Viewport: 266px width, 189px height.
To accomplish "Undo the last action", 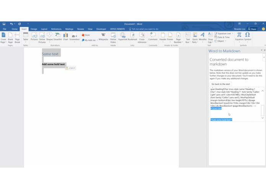I will click(11, 24).
